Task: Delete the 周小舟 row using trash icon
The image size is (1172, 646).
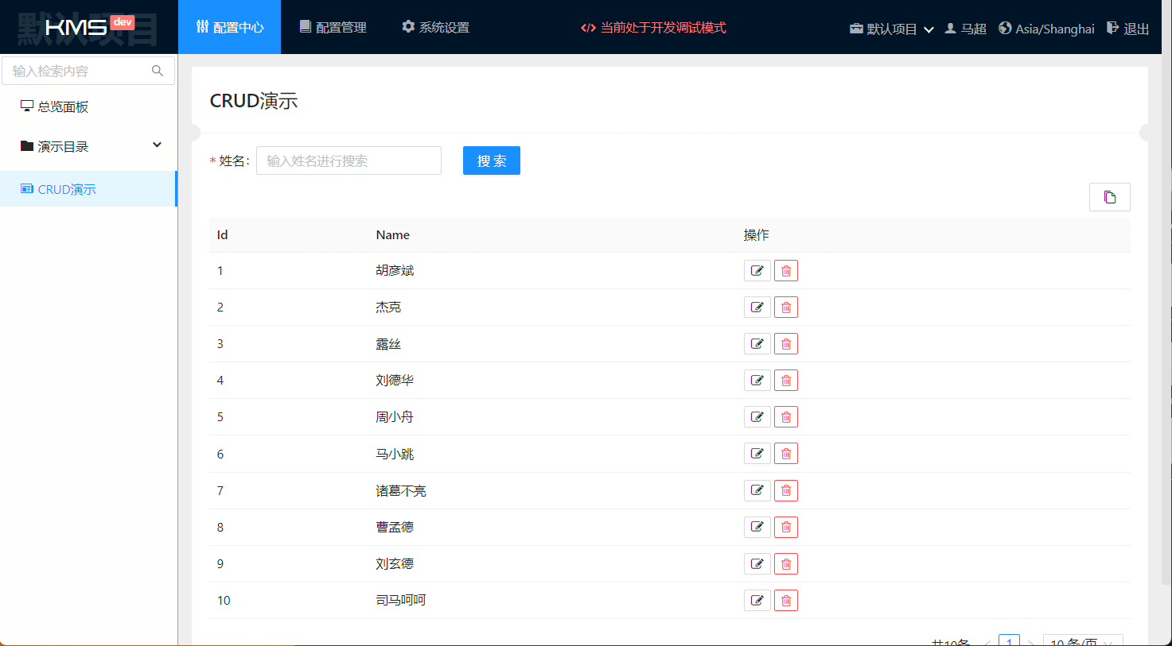Action: click(x=786, y=417)
